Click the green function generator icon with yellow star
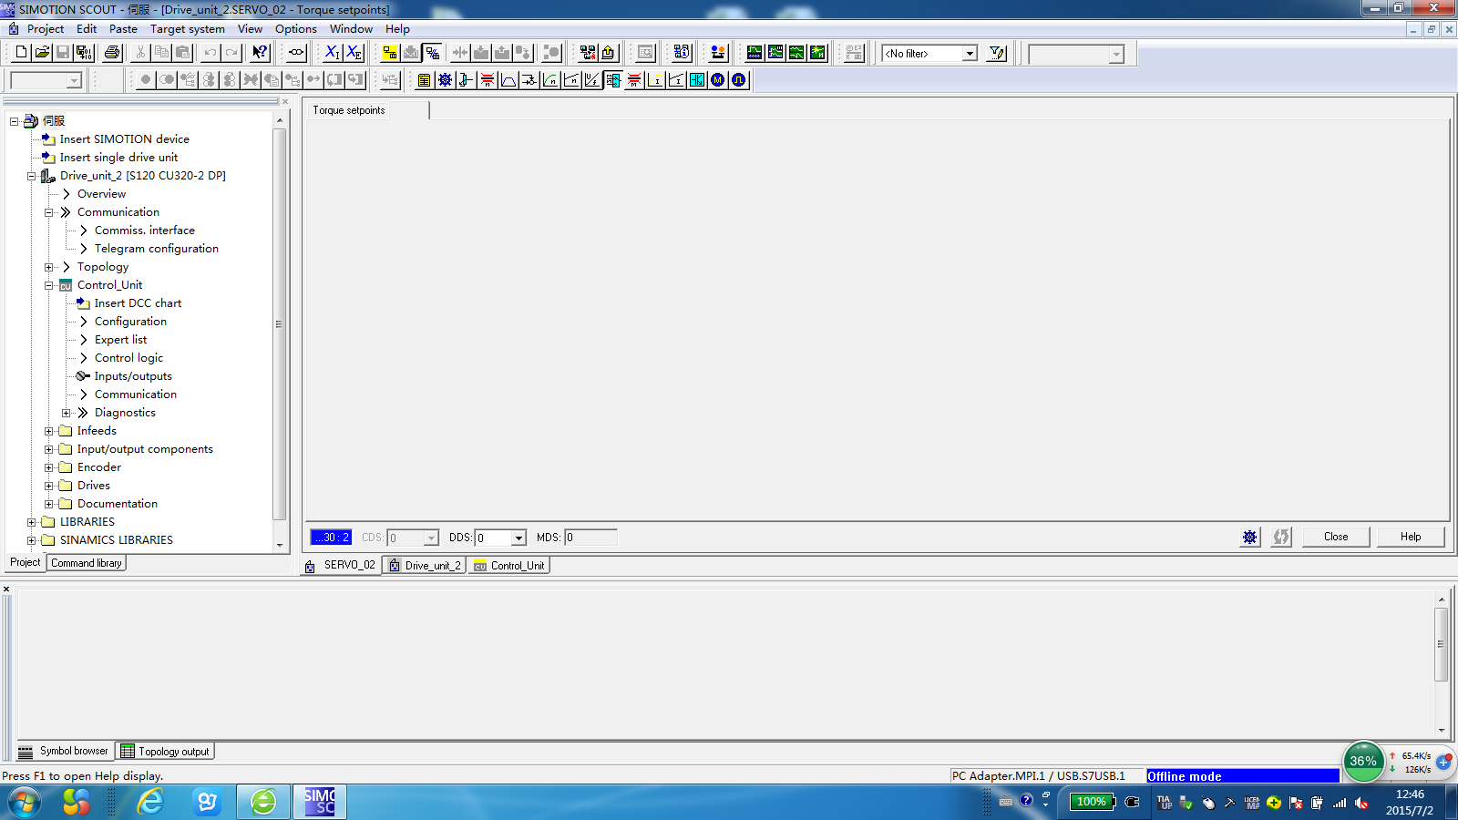The image size is (1458, 820). pos(817,53)
